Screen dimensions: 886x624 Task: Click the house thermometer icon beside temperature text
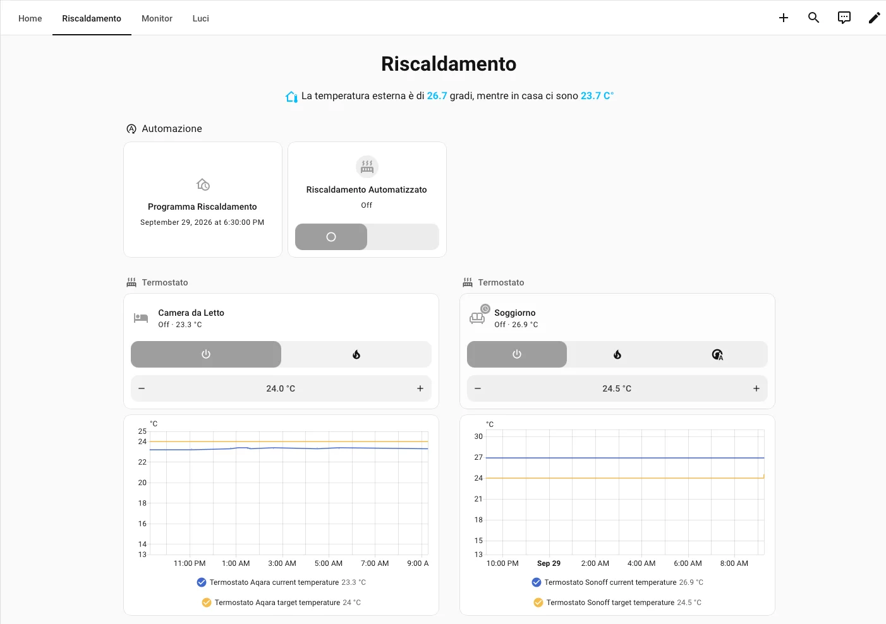click(291, 97)
